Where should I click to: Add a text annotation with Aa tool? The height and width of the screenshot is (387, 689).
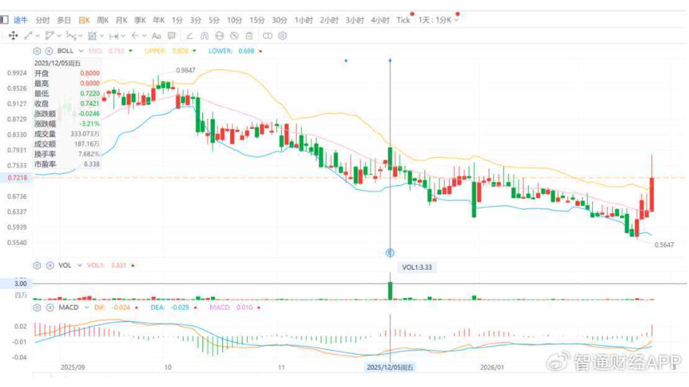pos(157,36)
